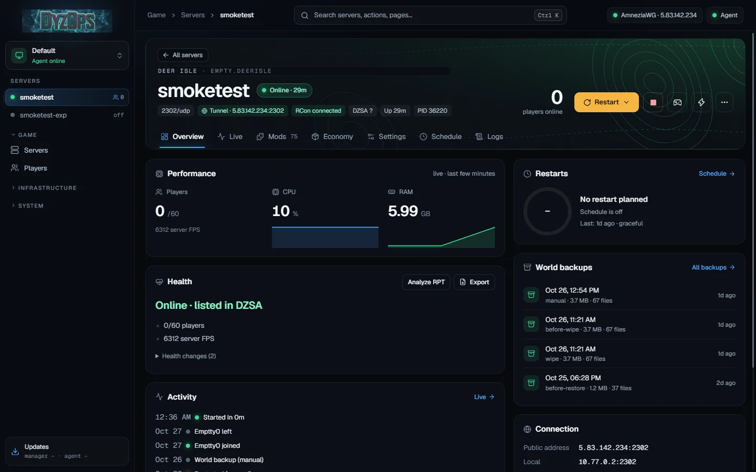Open the Restart button dropdown

point(626,102)
